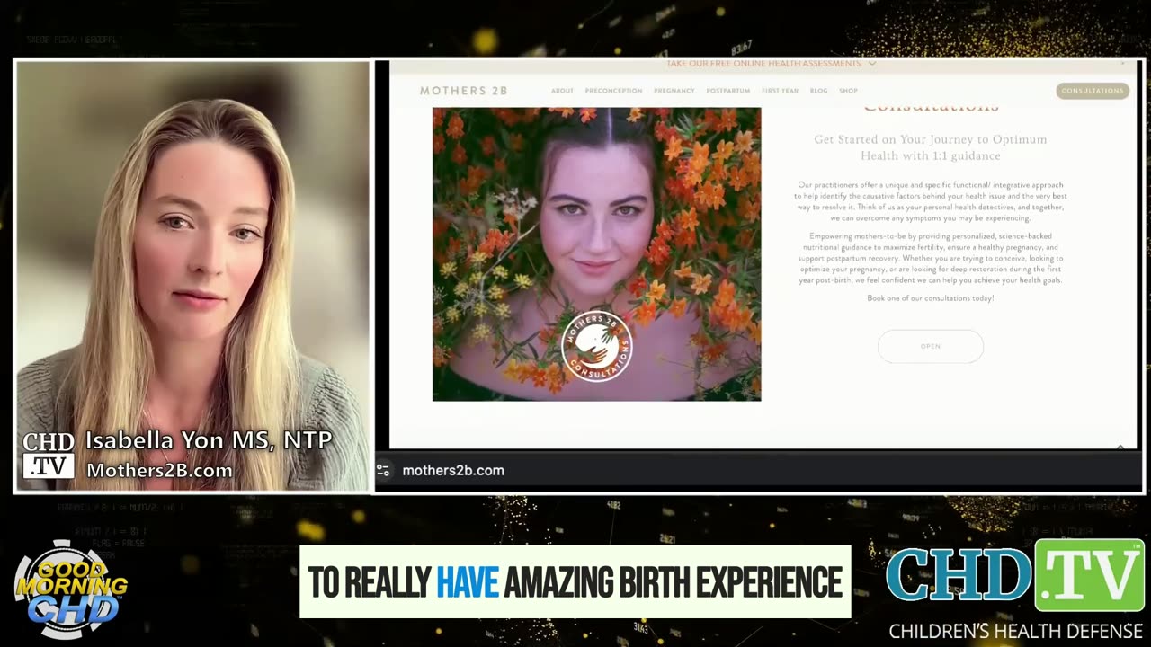1151x647 pixels.
Task: Open the Shop link
Action: (848, 91)
